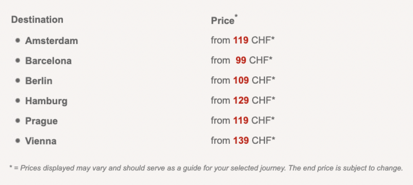Click the Amsterdam destination
Viewport: 413px width, 185px height.
(51, 41)
